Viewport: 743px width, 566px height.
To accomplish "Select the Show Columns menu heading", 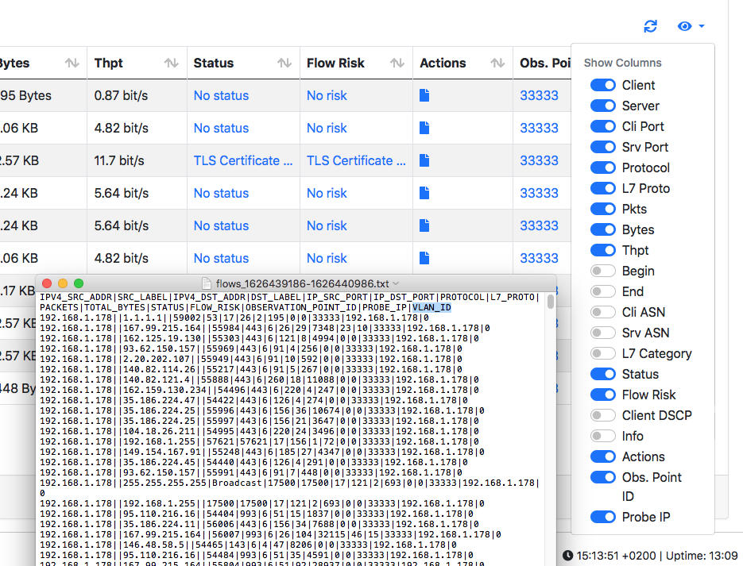I will pyautogui.click(x=622, y=63).
